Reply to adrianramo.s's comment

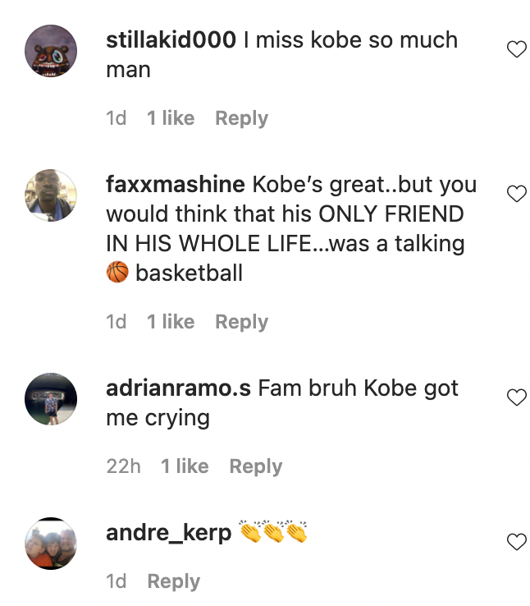pyautogui.click(x=255, y=466)
